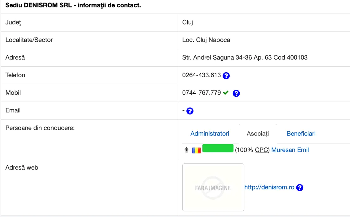Click the help icon beside the Mobil number

tap(236, 93)
